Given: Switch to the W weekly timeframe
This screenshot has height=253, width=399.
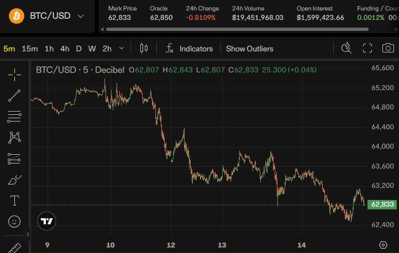Looking at the screenshot, I should pyautogui.click(x=92, y=49).
